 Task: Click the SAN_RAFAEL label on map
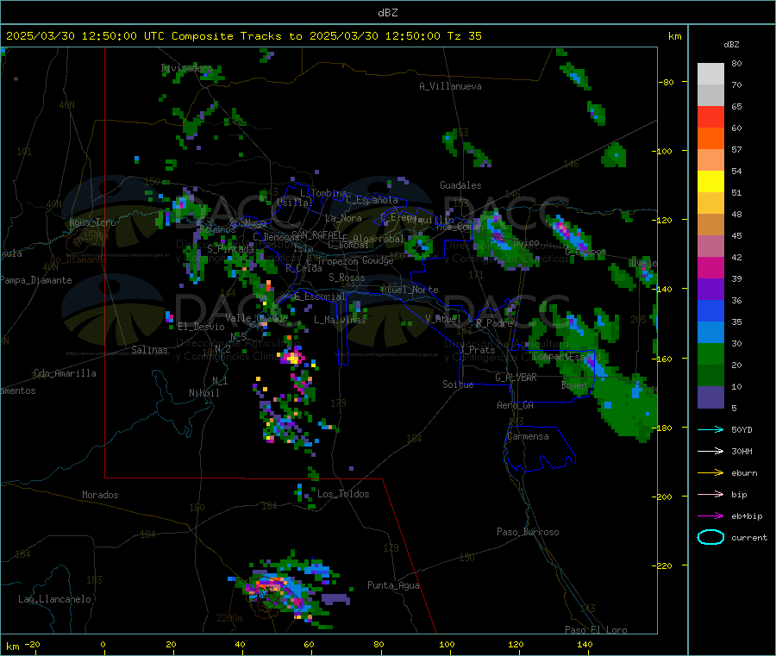pos(316,234)
